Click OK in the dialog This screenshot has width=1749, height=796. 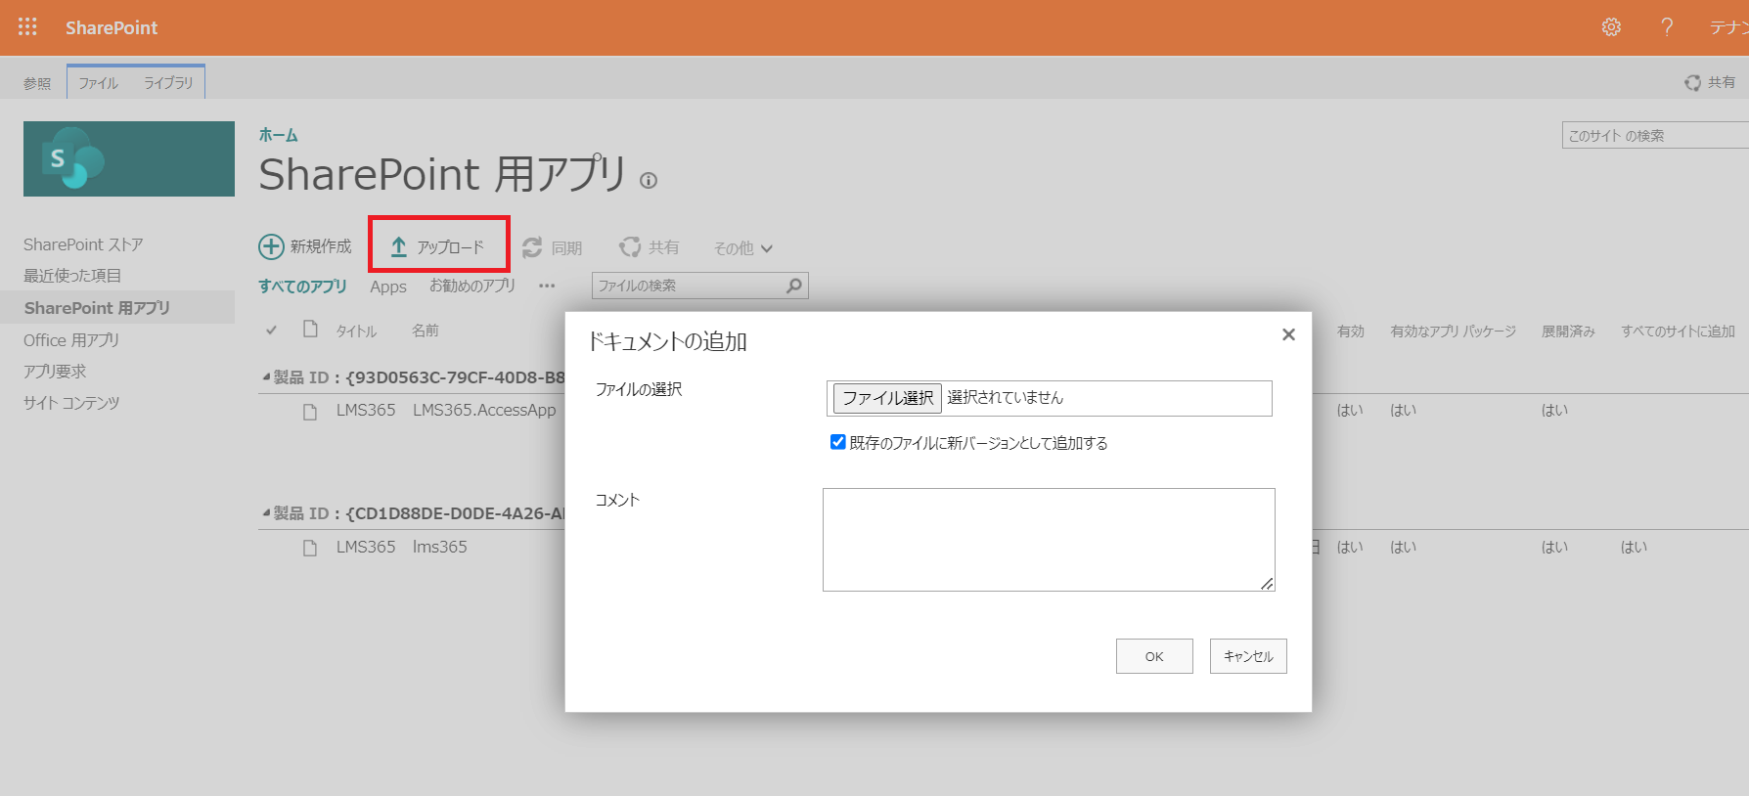coord(1154,656)
